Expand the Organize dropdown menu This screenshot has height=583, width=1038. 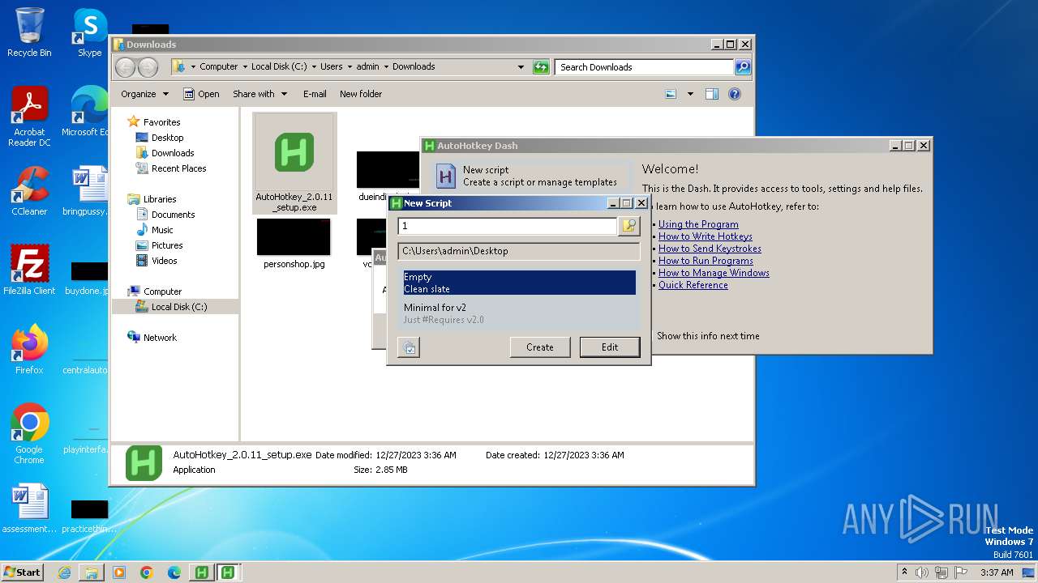144,94
